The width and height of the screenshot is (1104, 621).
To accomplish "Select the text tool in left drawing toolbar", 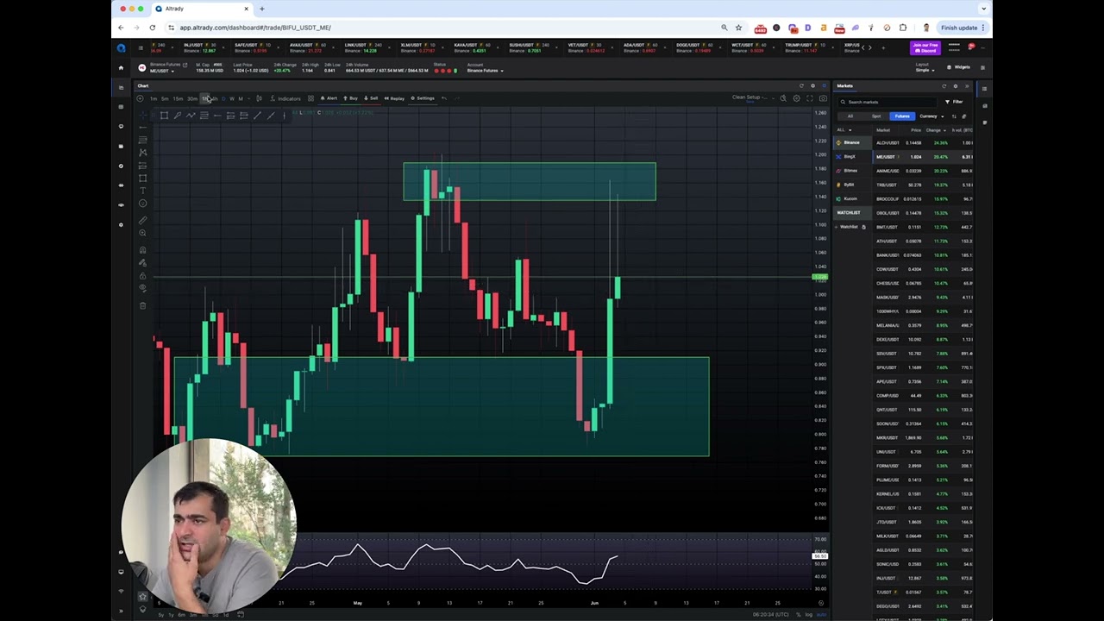I will (142, 191).
